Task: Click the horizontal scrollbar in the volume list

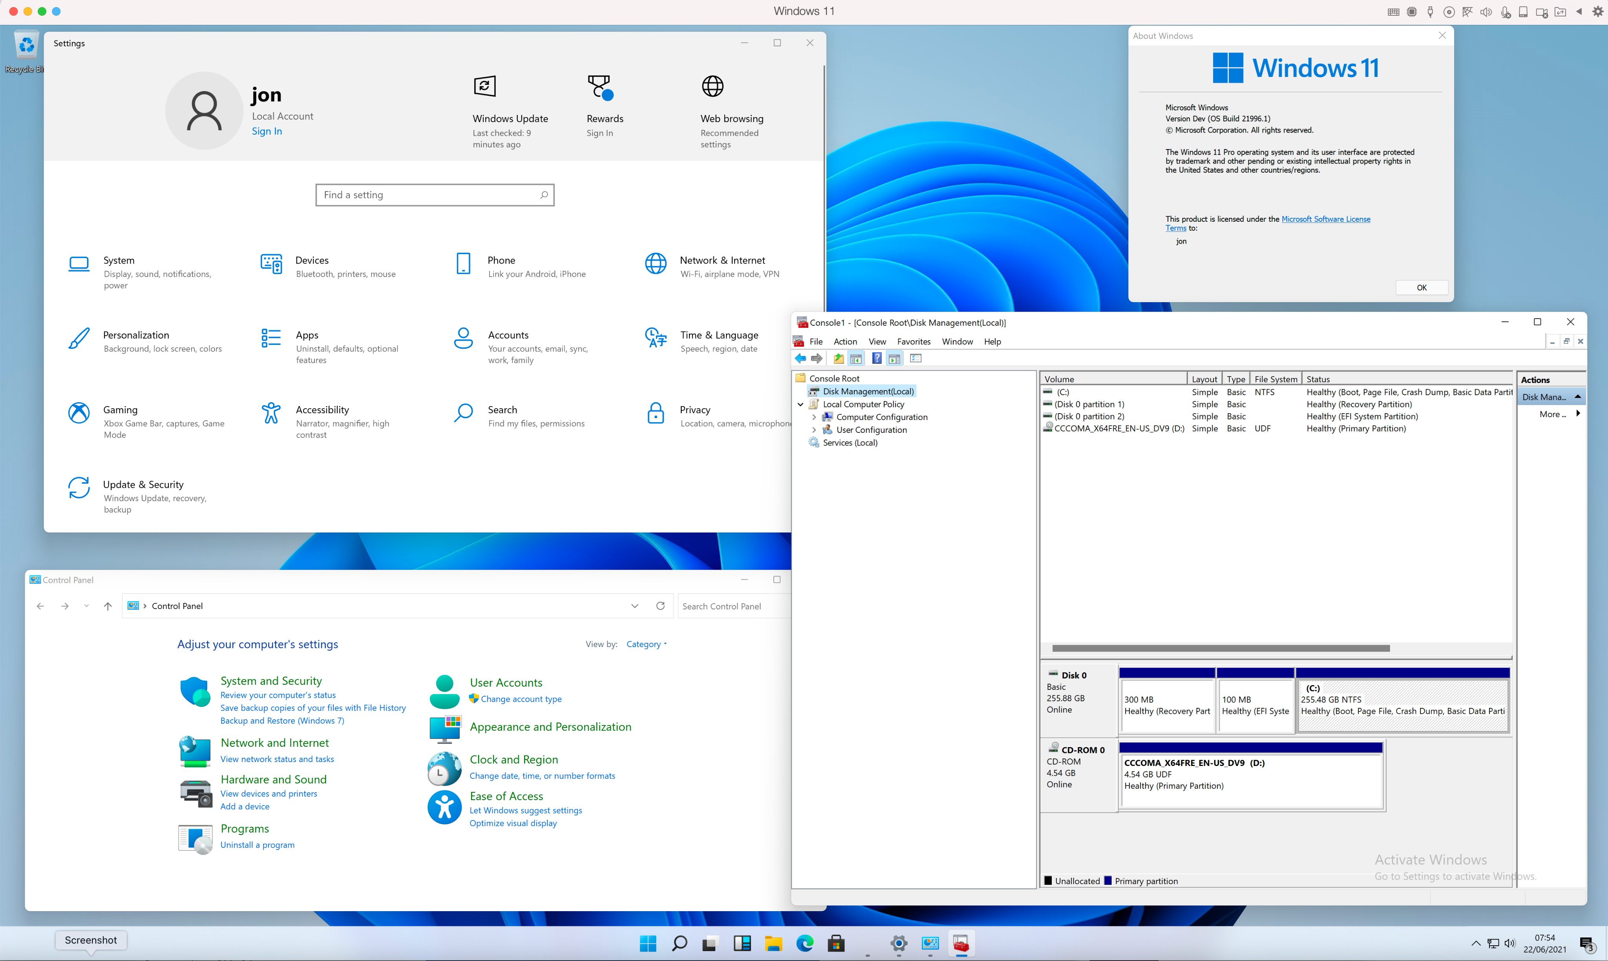Action: click(x=1221, y=648)
